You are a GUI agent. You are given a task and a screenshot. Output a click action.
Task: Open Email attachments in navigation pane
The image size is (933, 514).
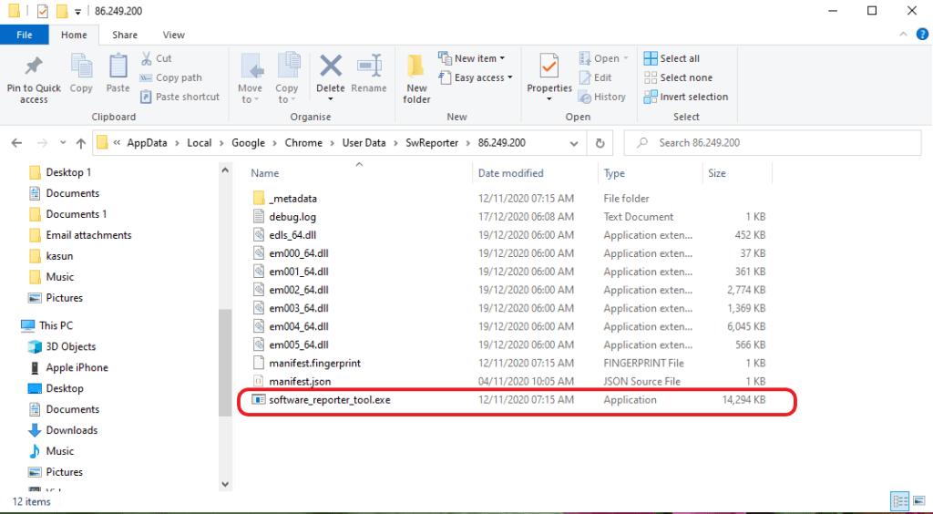pyautogui.click(x=88, y=235)
